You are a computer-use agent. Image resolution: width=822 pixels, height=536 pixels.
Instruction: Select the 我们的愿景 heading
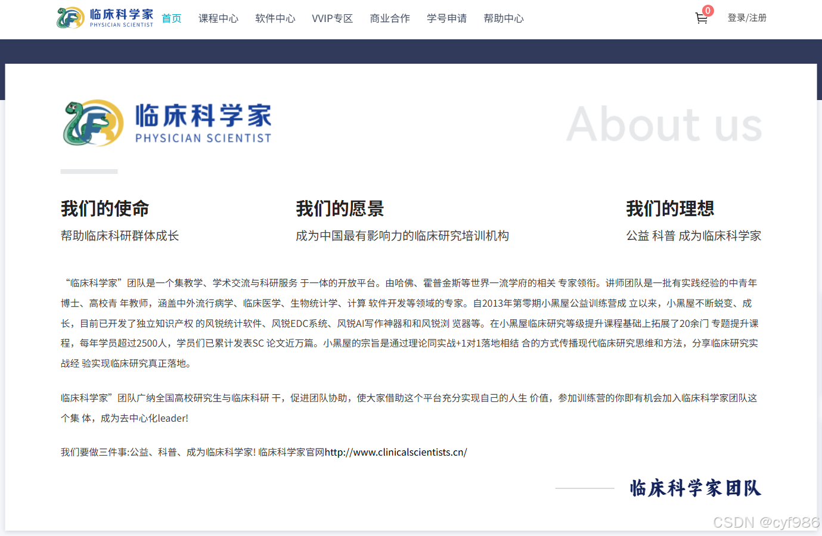tap(340, 208)
